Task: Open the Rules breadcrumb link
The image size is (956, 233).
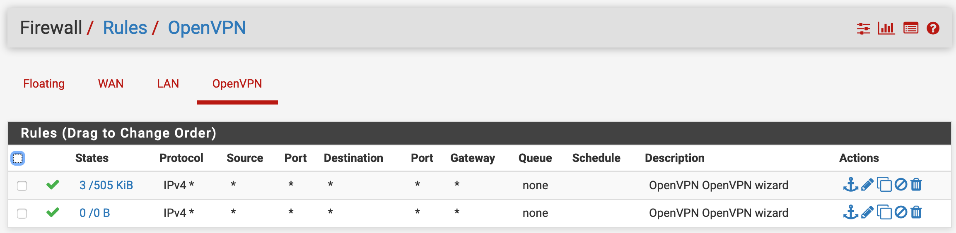Action: (x=125, y=28)
